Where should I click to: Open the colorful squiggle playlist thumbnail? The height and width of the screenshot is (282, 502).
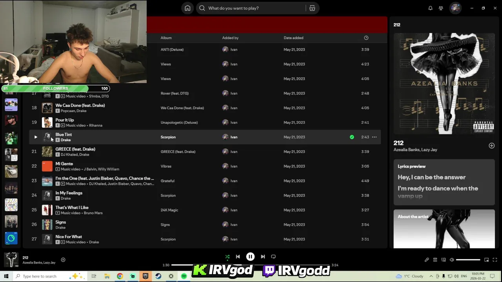click(11, 204)
